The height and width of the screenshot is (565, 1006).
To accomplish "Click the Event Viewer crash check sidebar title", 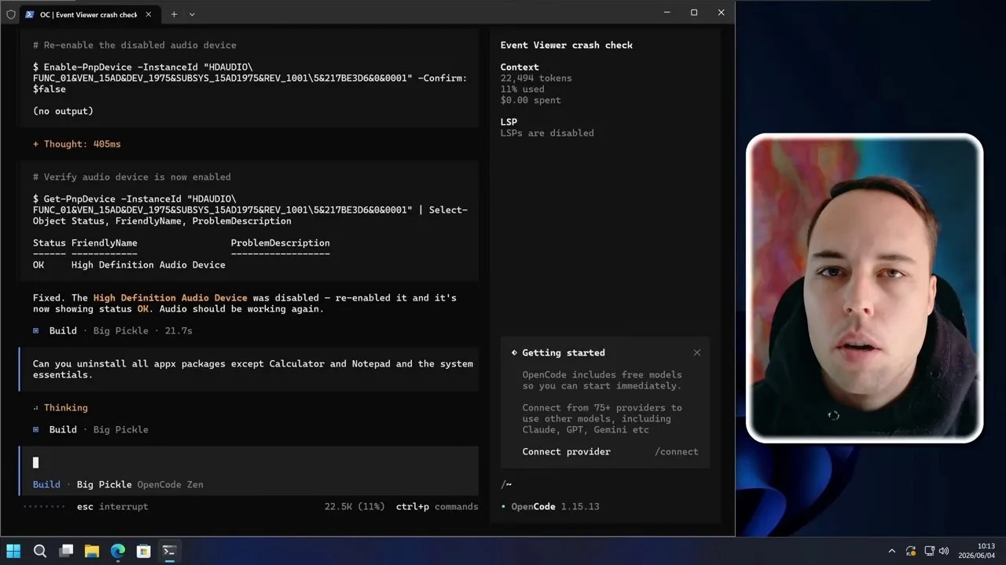I will [567, 45].
